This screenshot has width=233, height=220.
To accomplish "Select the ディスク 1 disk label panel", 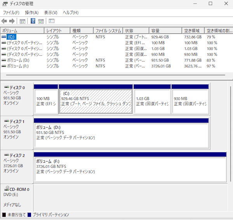I will [17, 133].
